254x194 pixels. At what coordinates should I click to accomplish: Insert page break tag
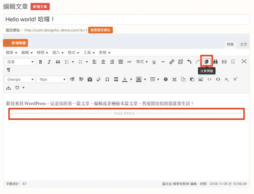click(207, 62)
